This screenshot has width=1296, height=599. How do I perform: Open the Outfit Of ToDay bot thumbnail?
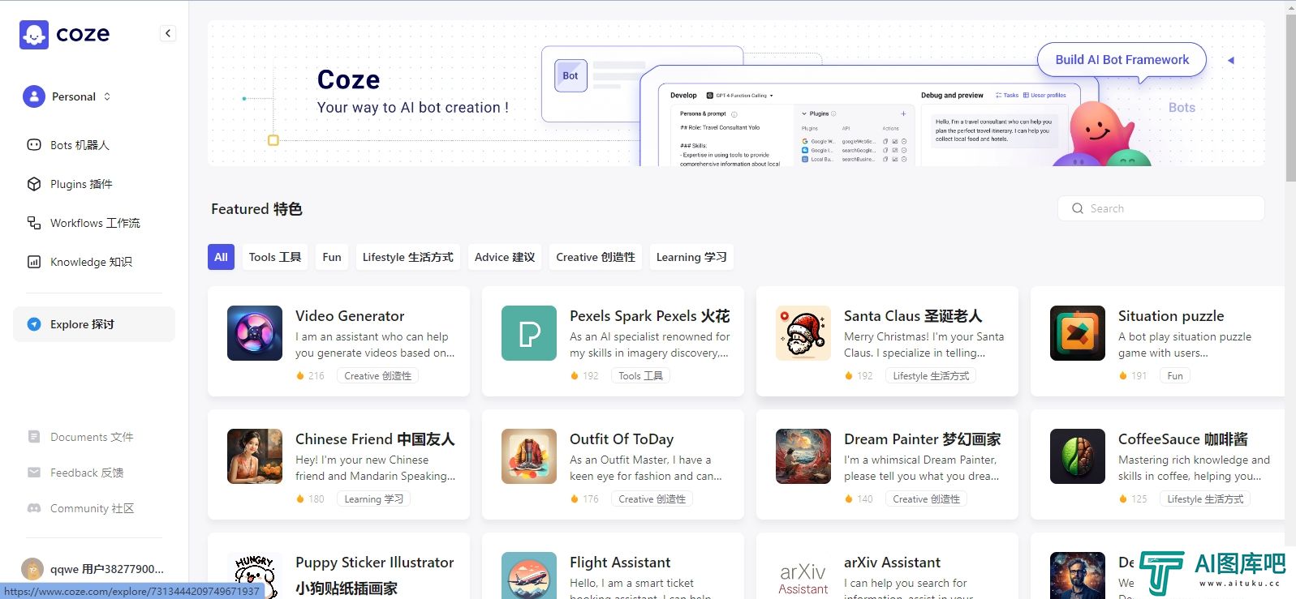[x=529, y=456]
